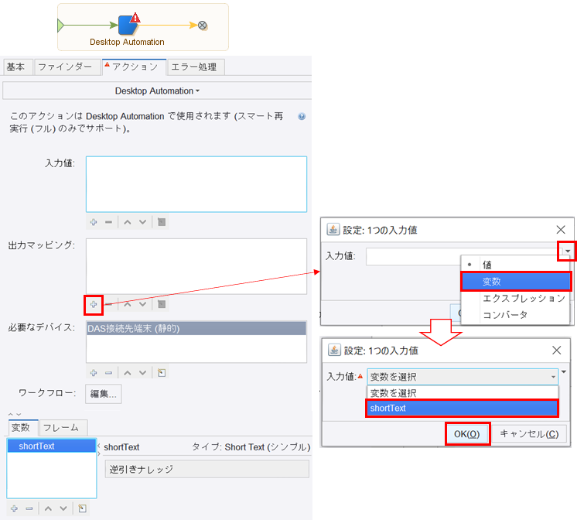The height and width of the screenshot is (520, 577).
Task: Remove selected 出力マッピング entry
Action: 108,305
